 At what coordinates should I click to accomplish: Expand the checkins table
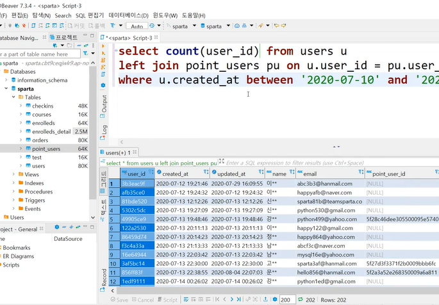point(21,106)
